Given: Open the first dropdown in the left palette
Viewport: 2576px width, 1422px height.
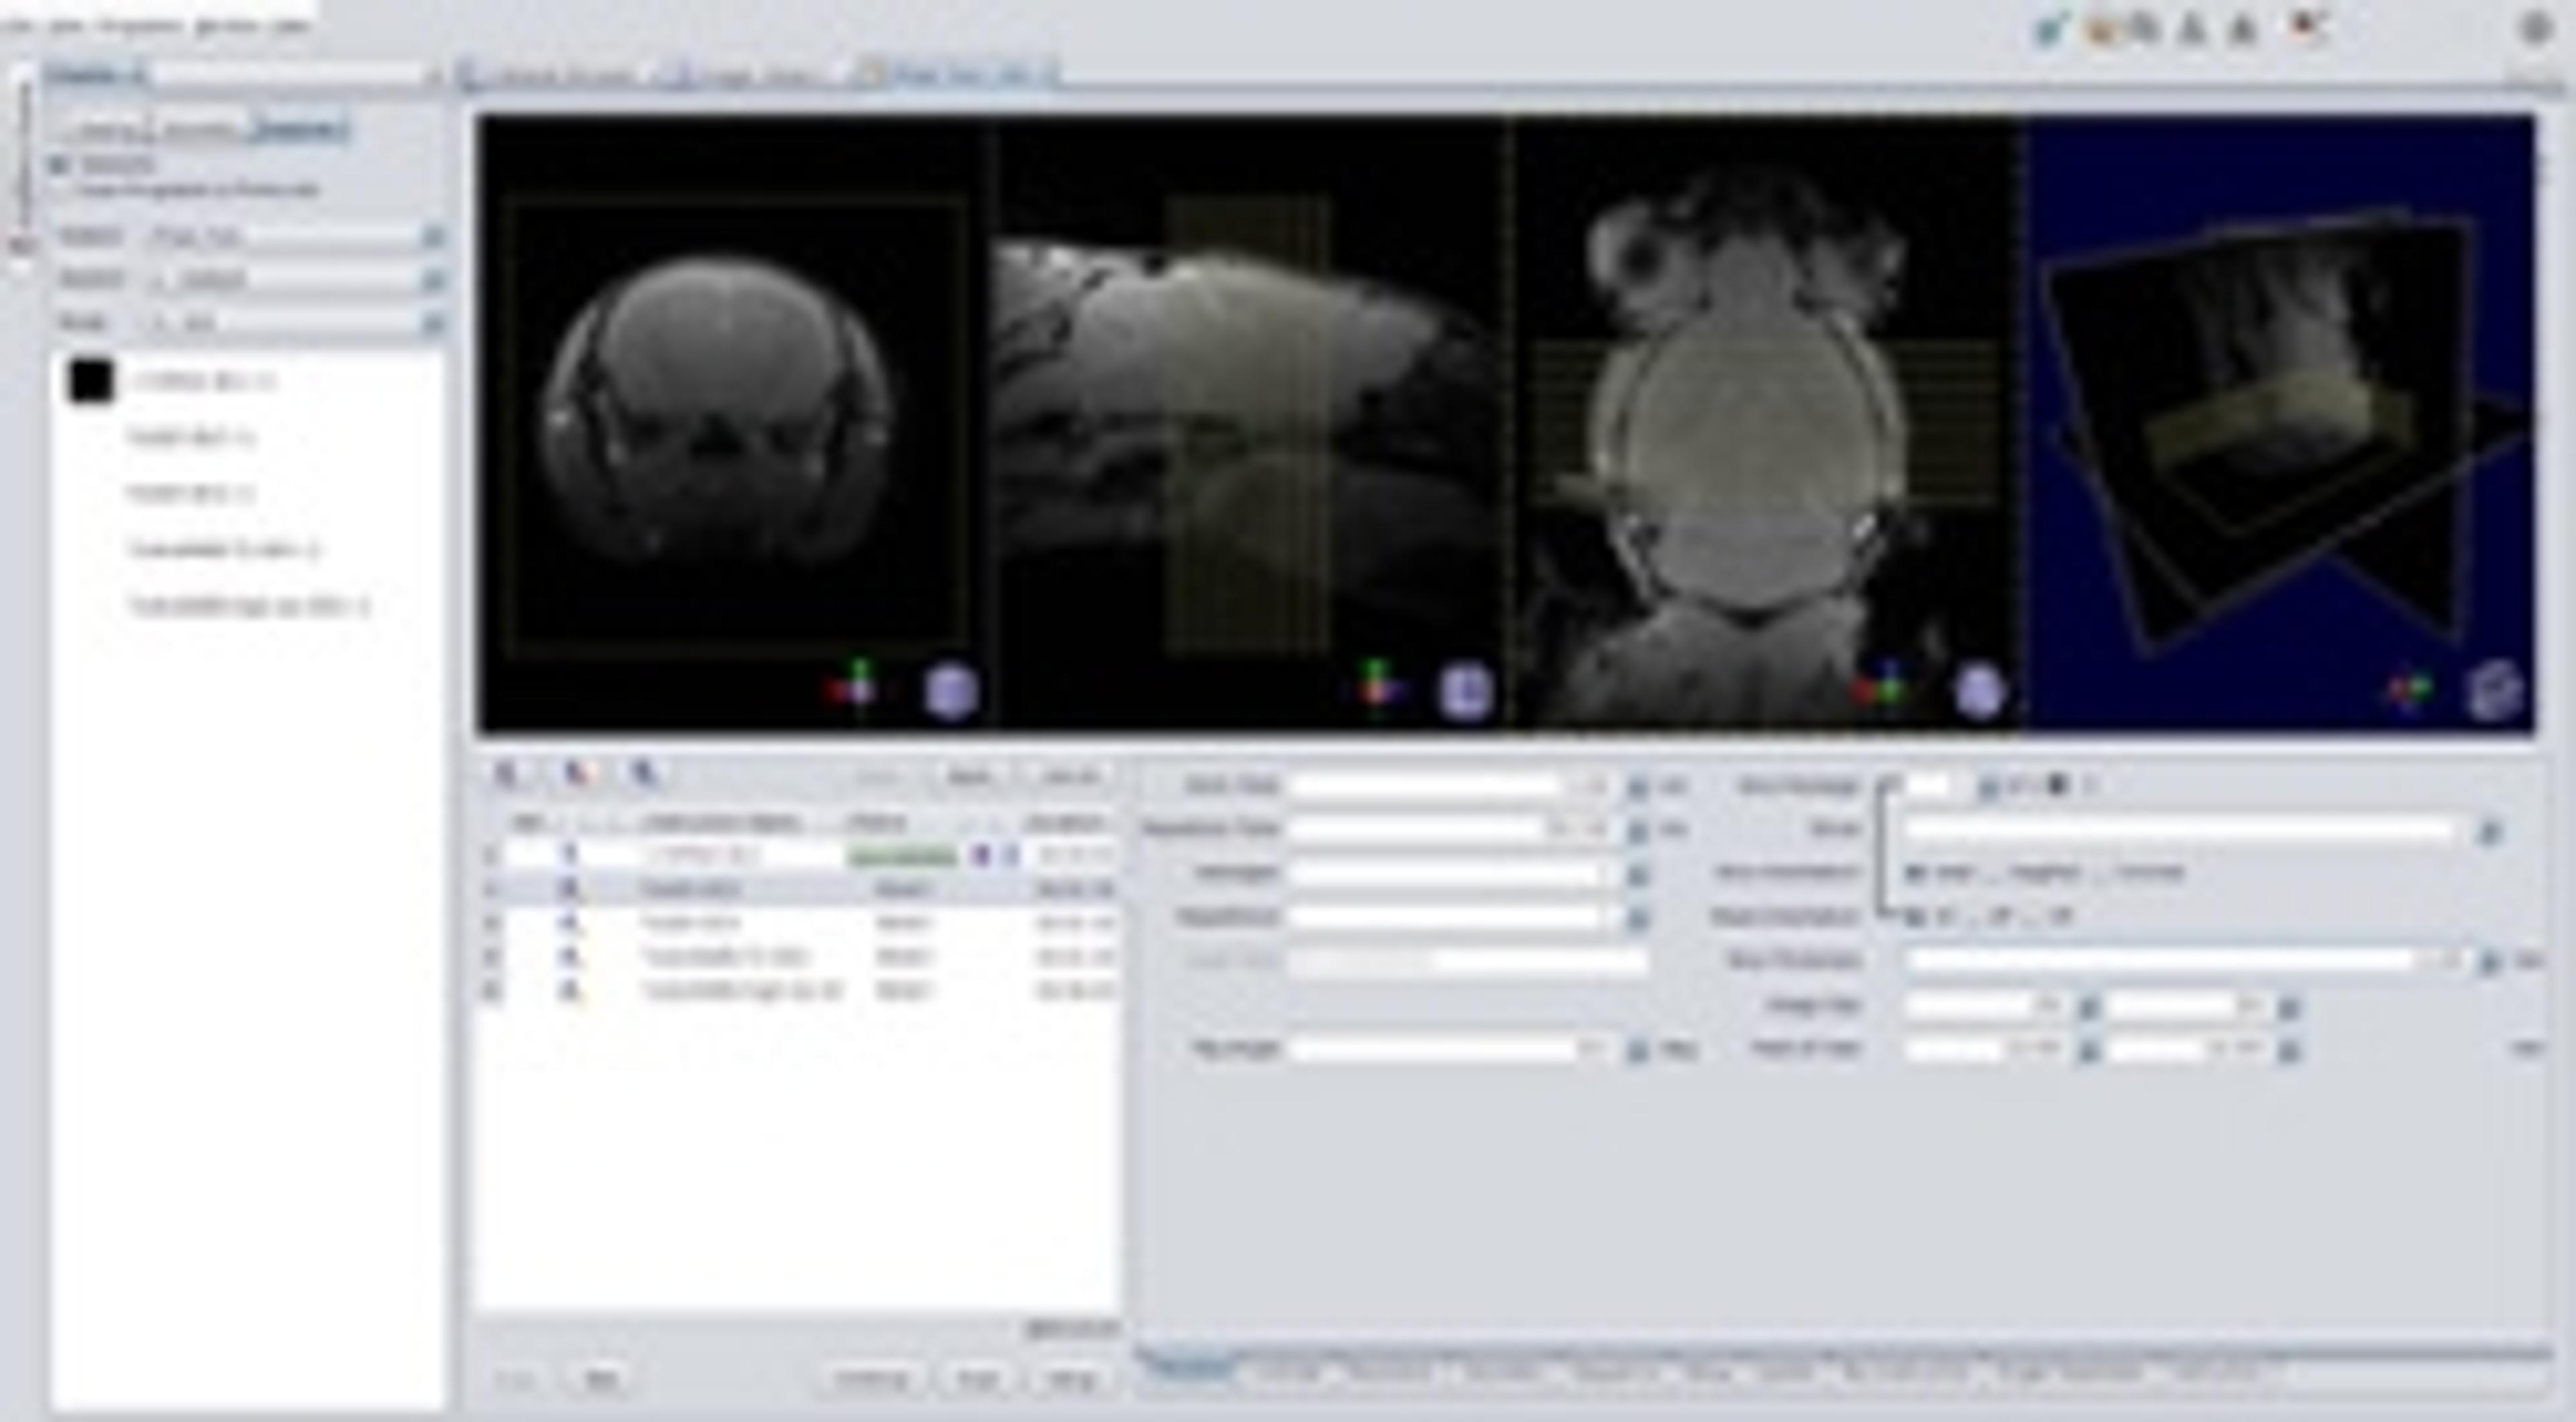Looking at the screenshot, I should click(433, 237).
